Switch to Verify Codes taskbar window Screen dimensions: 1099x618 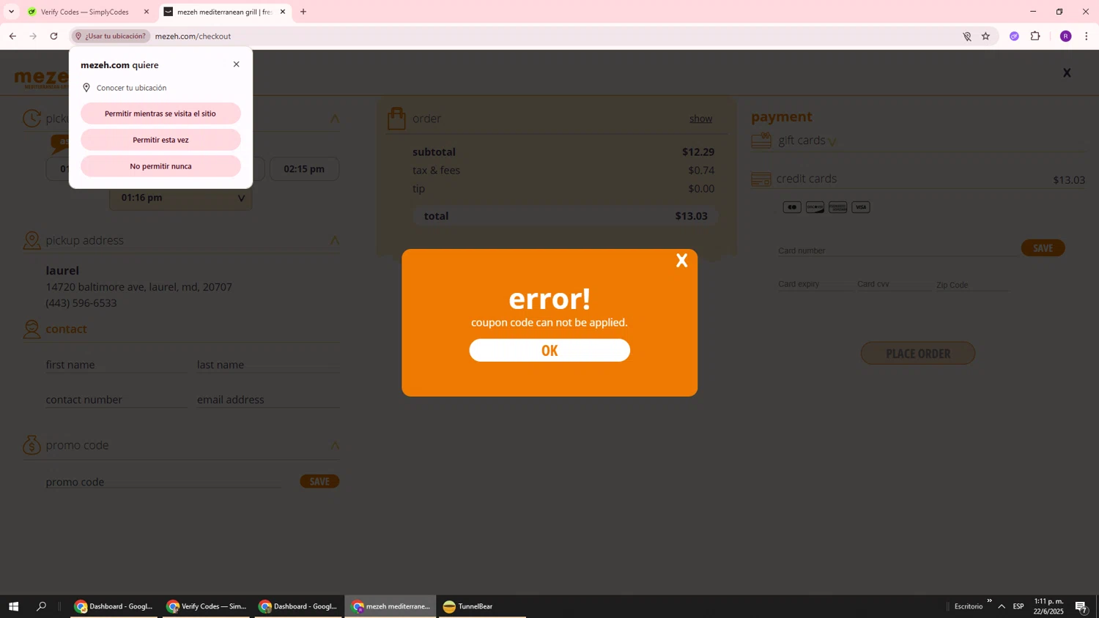pos(207,606)
